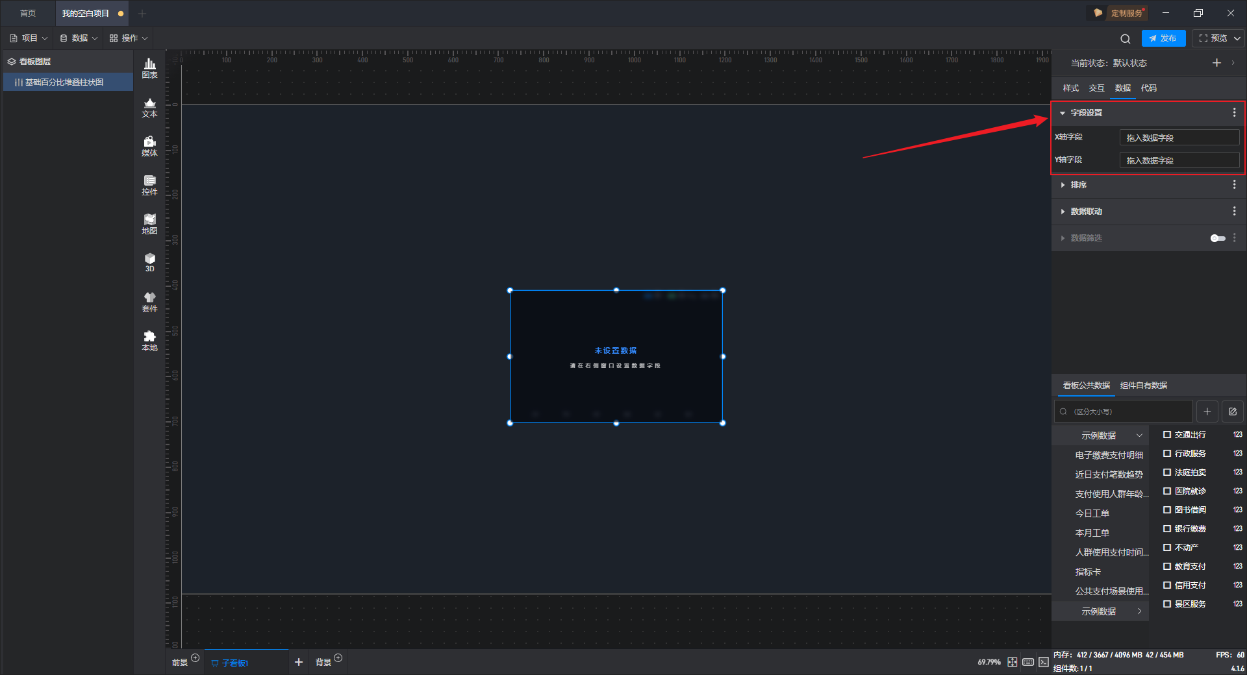Image resolution: width=1247 pixels, height=675 pixels.
Task: Check the 不动产 field checkbox
Action: click(x=1167, y=548)
